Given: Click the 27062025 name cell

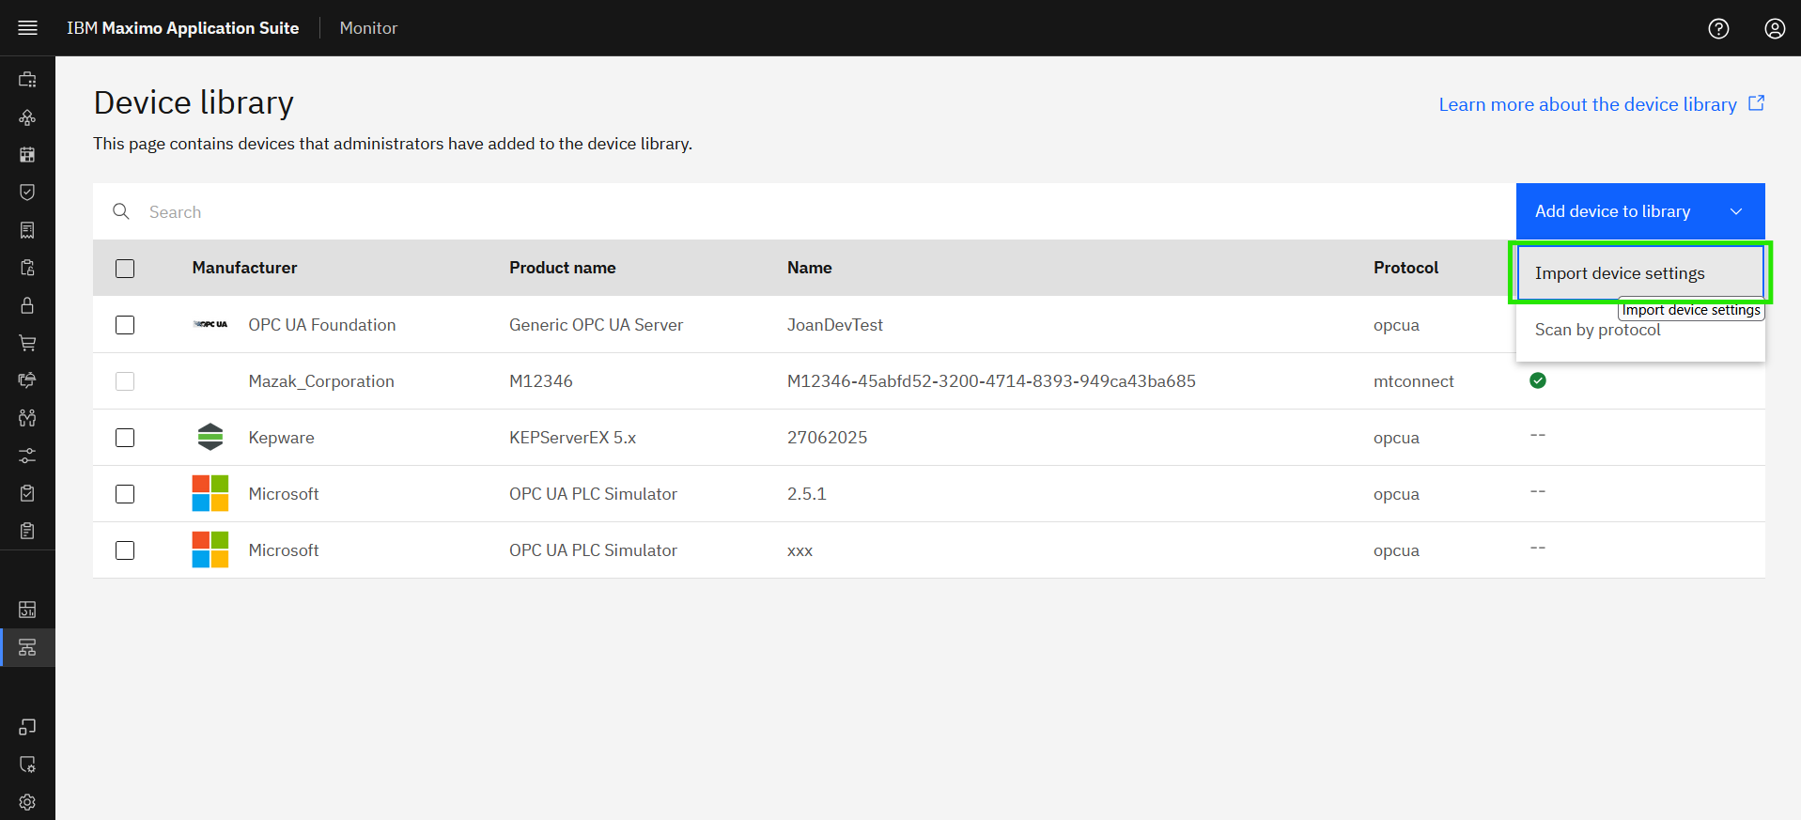Looking at the screenshot, I should (827, 438).
